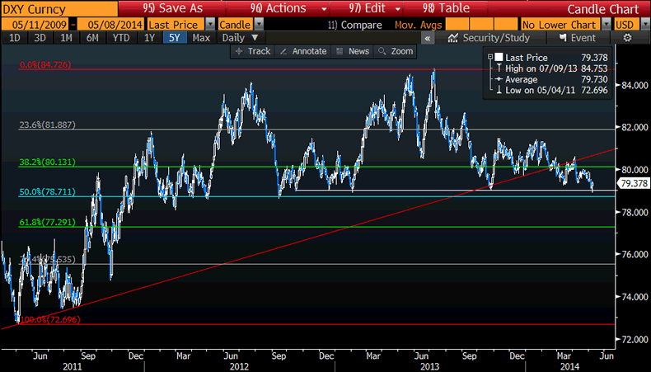Open the Candle chart type dropdown

(257, 24)
